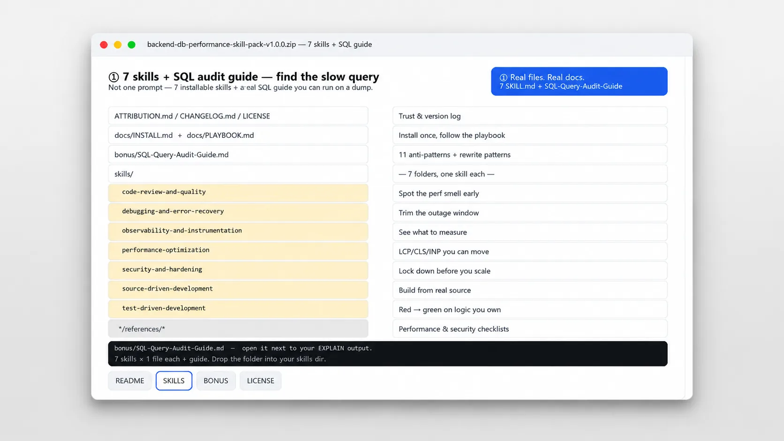Image resolution: width=784 pixels, height=441 pixels.
Task: Select the SKILLS tab
Action: coord(174,381)
